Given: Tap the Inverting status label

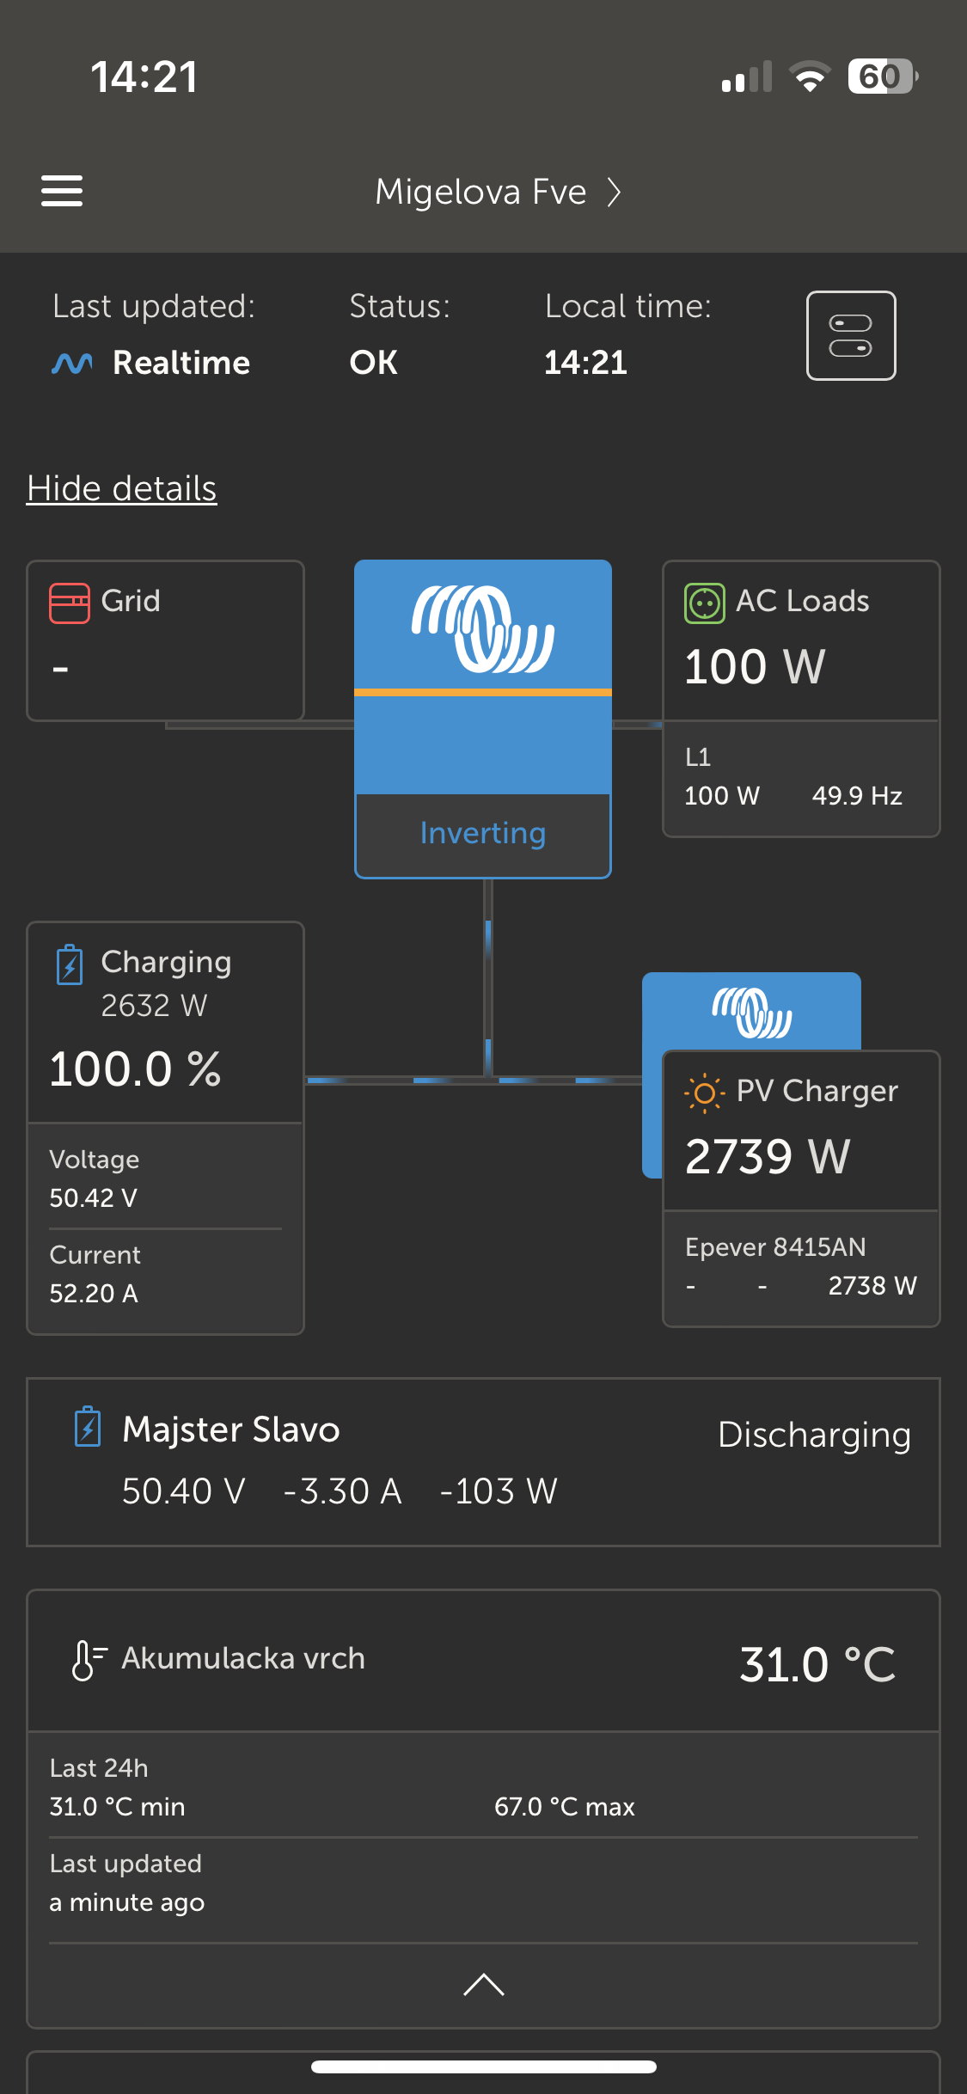Looking at the screenshot, I should tap(482, 834).
